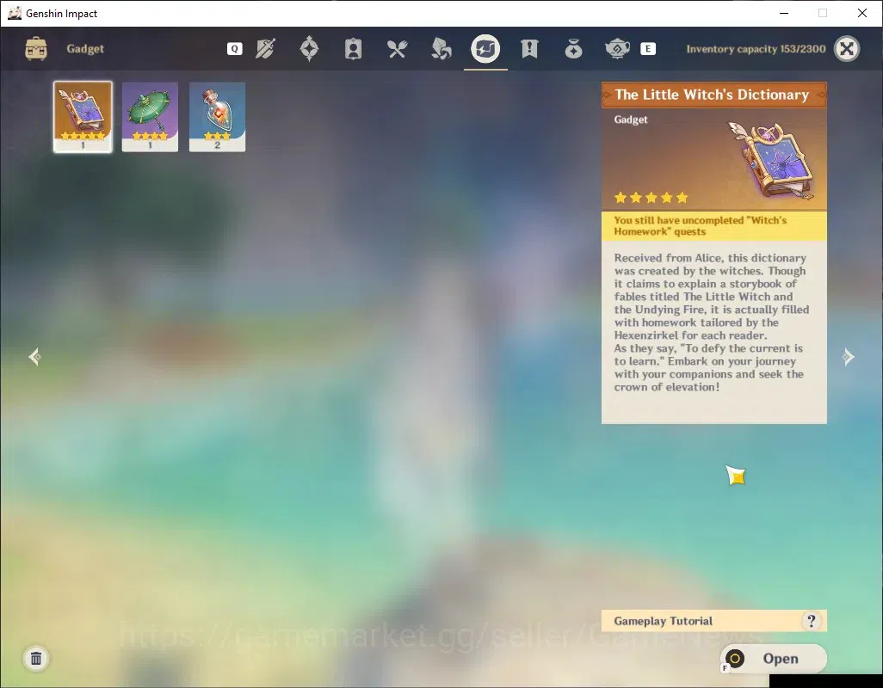The height and width of the screenshot is (688, 883).
Task: Click the Open button
Action: point(773,658)
